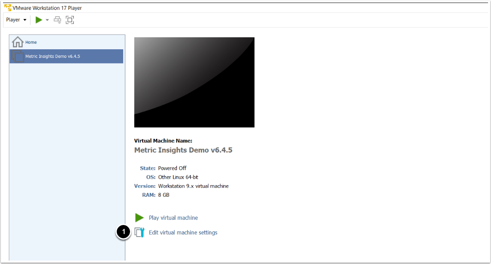The height and width of the screenshot is (264, 491).
Task: Click the VMware Workstation 17 Player title text
Action: point(47,8)
